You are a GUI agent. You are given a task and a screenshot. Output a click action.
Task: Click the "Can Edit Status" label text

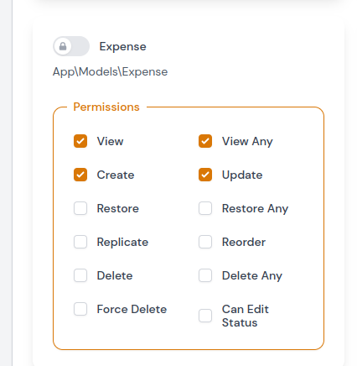point(245,316)
